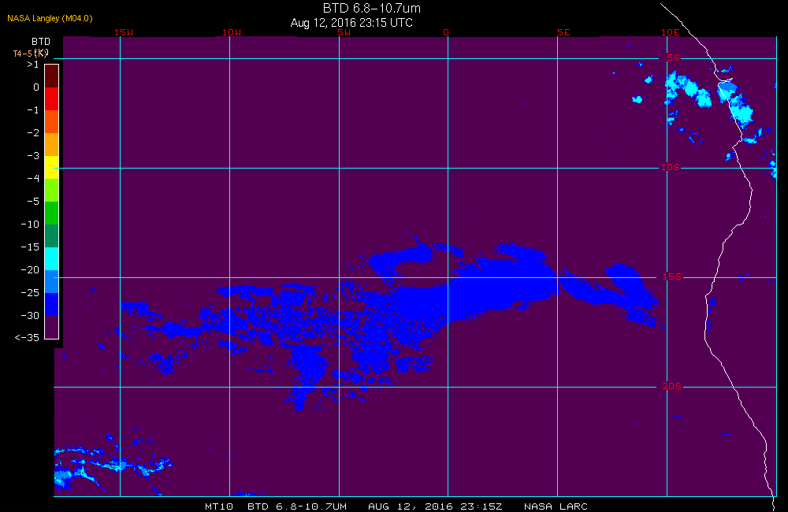The height and width of the screenshot is (512, 788).
Task: Click the 5E longitude label
Action: click(563, 32)
